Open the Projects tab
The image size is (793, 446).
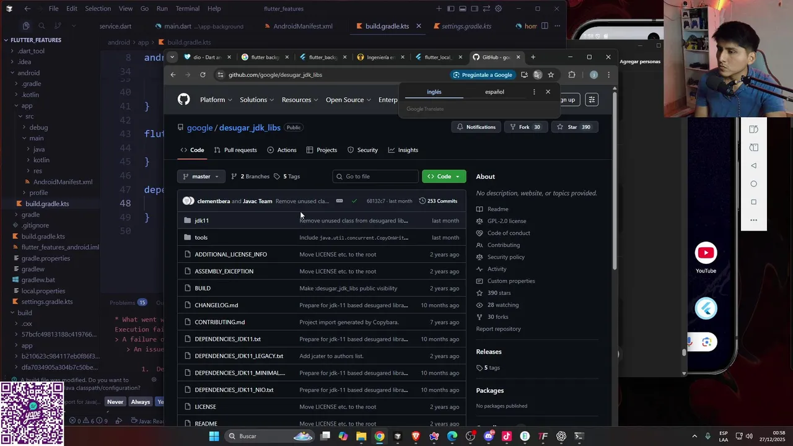(x=322, y=150)
